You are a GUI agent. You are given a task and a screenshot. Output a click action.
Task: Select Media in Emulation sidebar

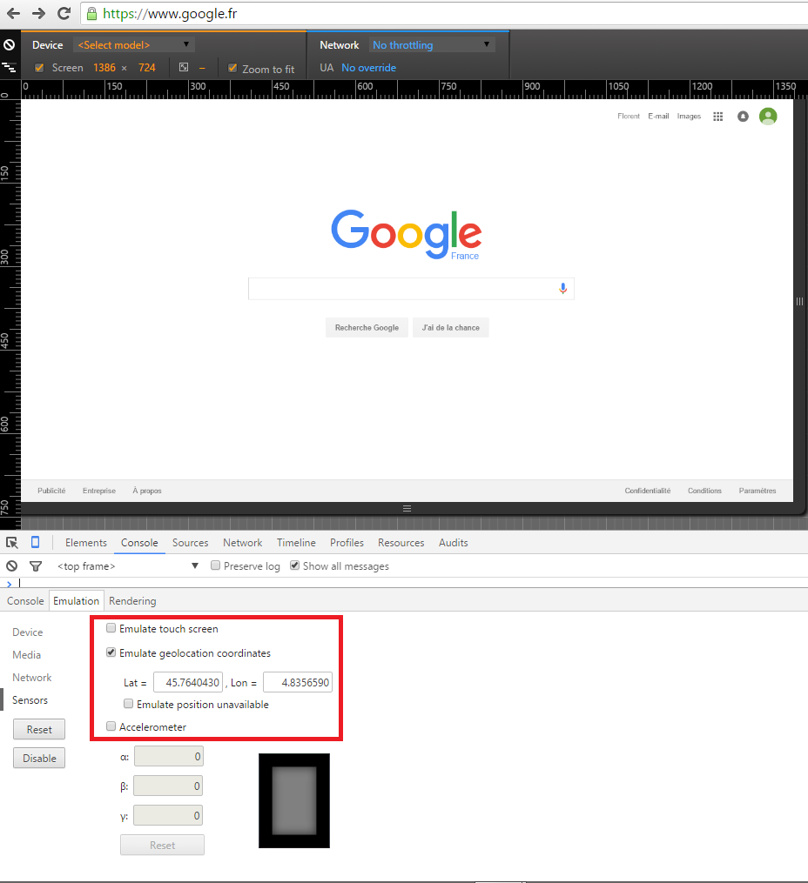26,655
